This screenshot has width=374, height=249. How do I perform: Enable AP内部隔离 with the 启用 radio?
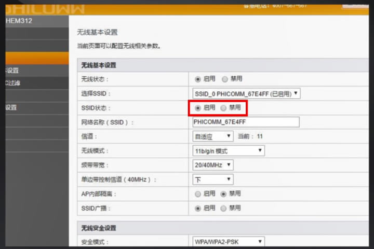pyautogui.click(x=198, y=193)
